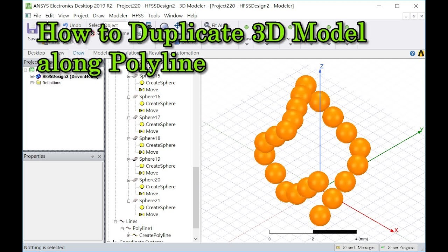Select the Sphere17 tree entry
This screenshot has height=252, width=448.
point(149,118)
